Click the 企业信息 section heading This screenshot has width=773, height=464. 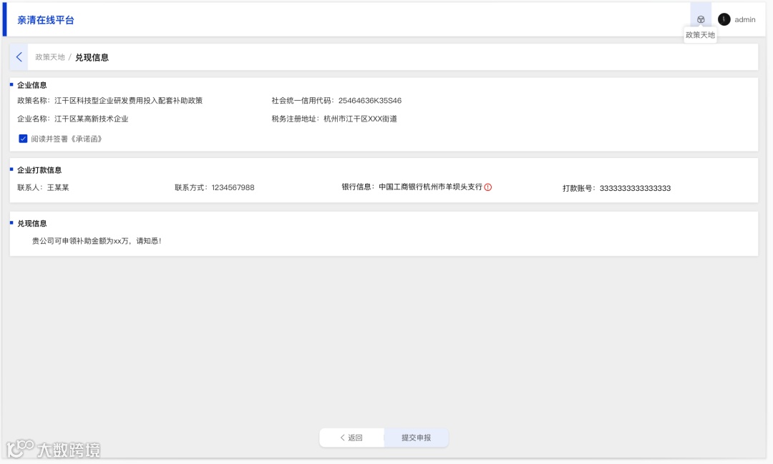[32, 85]
